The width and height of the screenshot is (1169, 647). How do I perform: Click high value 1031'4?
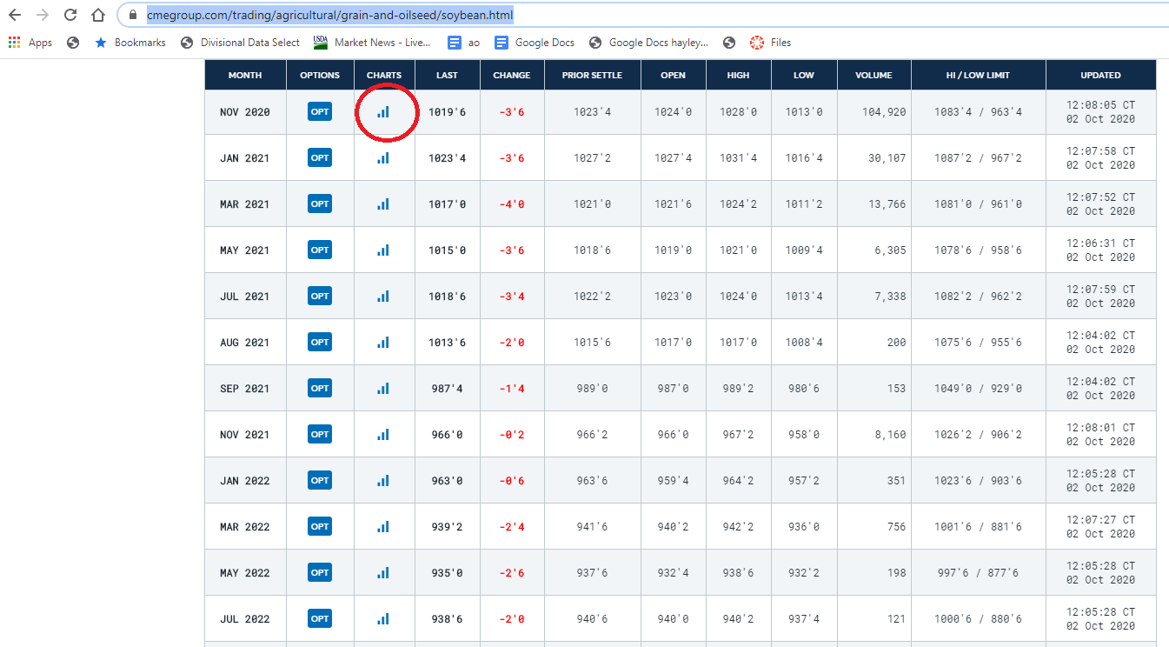(x=738, y=158)
